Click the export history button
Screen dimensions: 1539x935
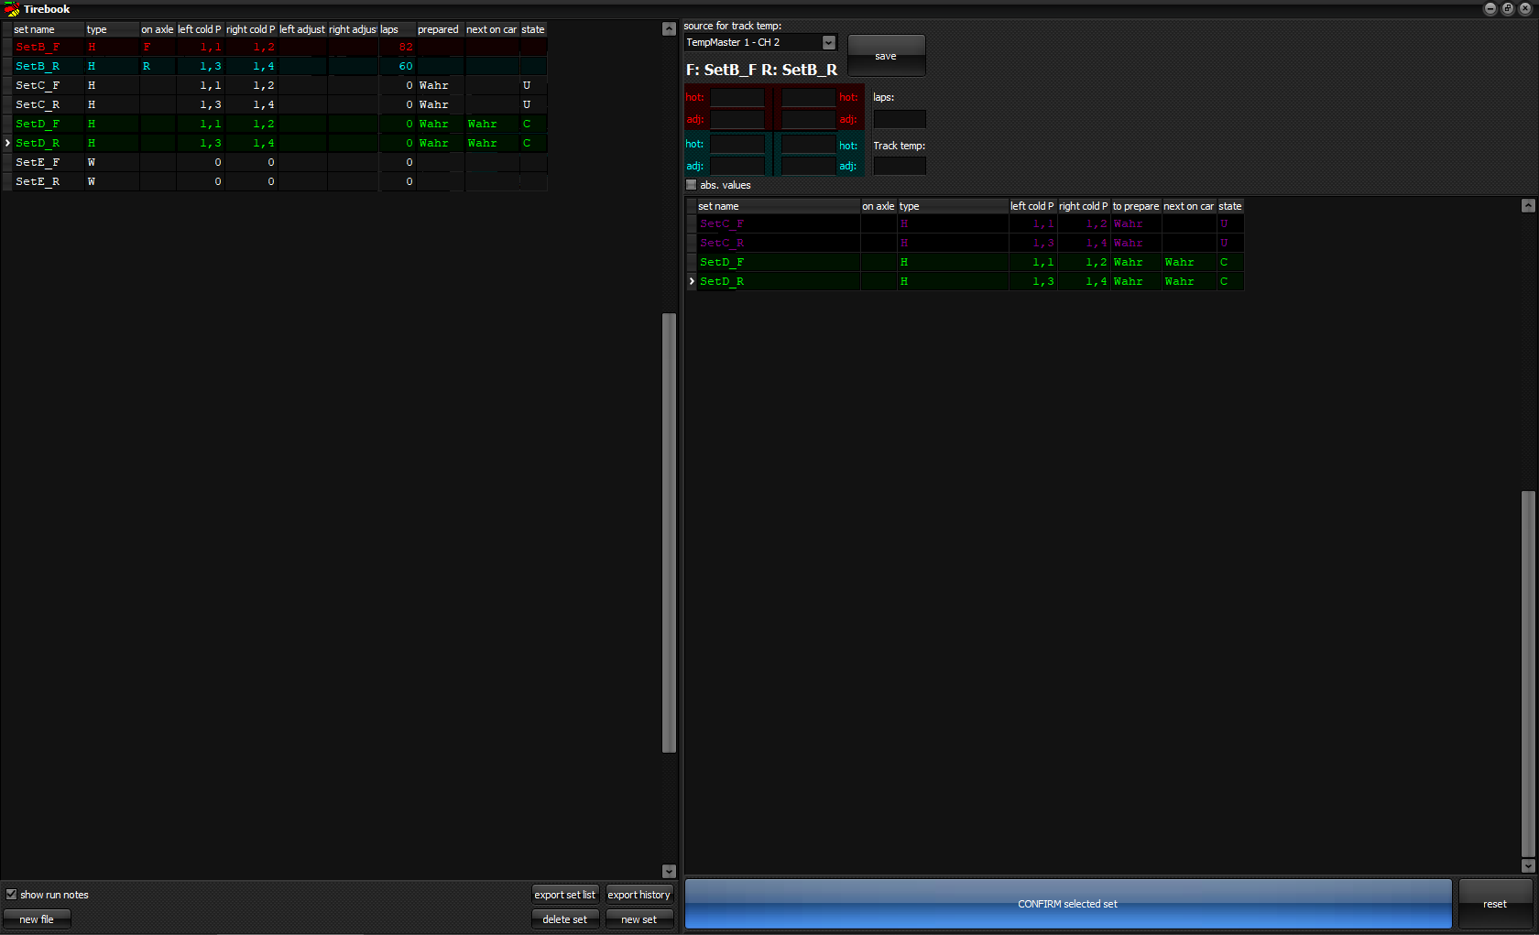(x=639, y=895)
